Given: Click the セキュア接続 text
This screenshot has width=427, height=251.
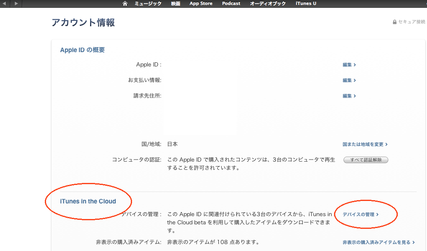Looking at the screenshot, I should [x=412, y=22].
